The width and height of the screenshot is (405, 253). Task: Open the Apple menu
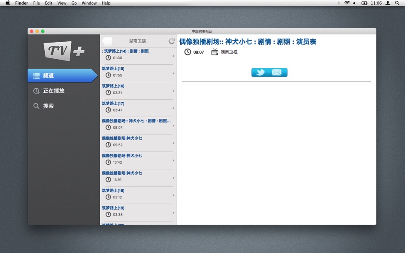(x=8, y=3)
